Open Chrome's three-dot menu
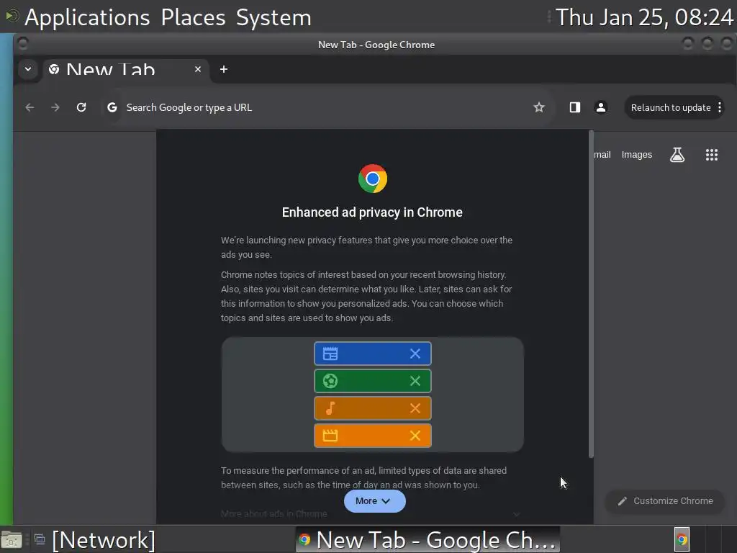The width and height of the screenshot is (737, 553). (720, 108)
